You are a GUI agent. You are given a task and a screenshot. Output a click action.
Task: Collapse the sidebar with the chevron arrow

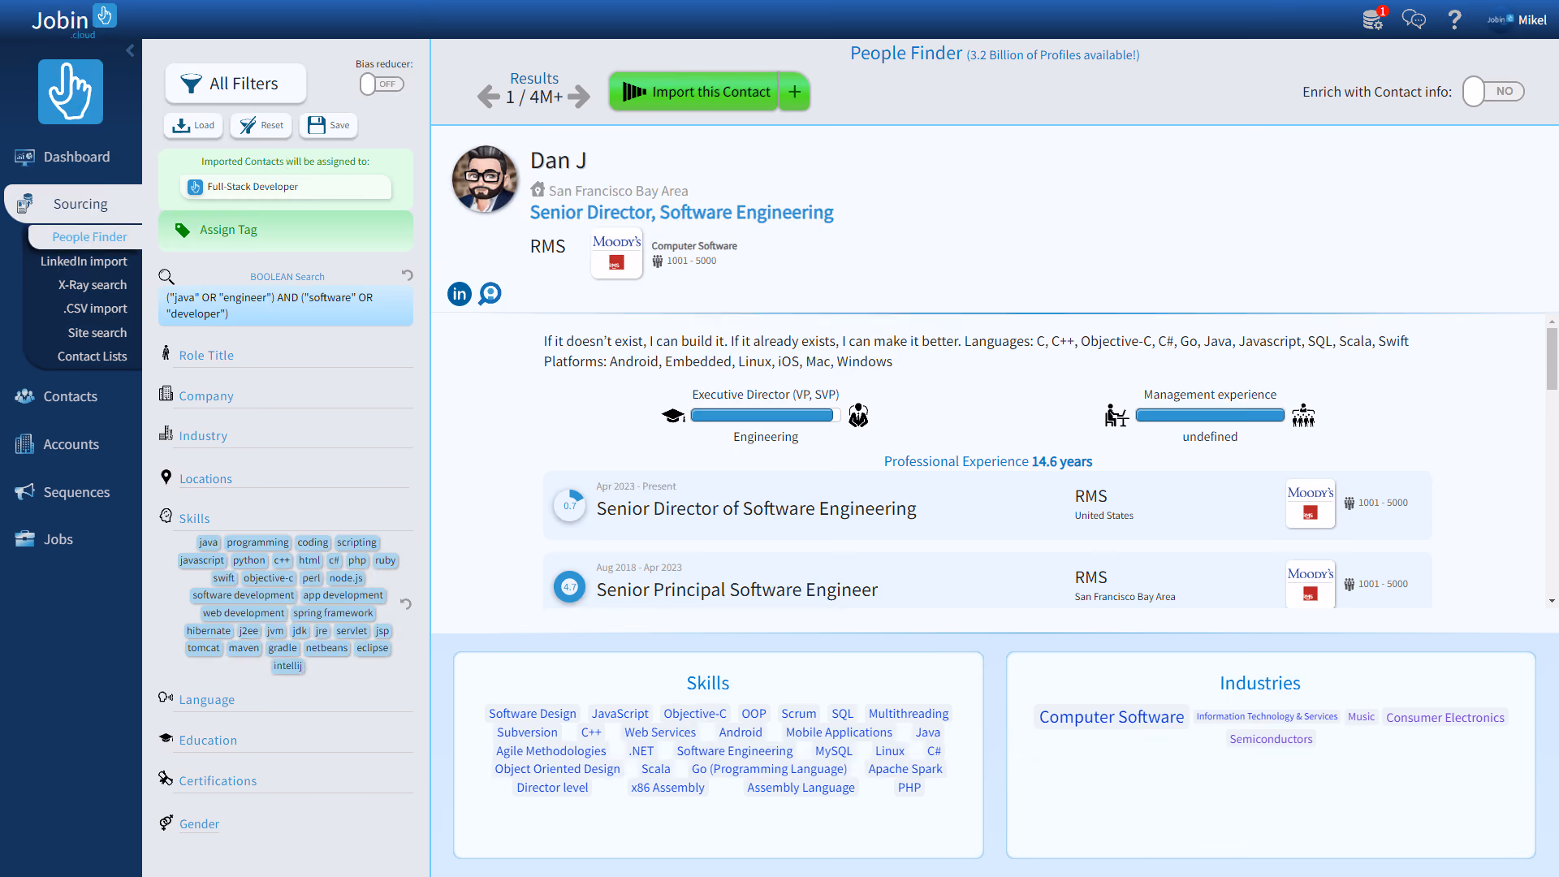[x=130, y=50]
